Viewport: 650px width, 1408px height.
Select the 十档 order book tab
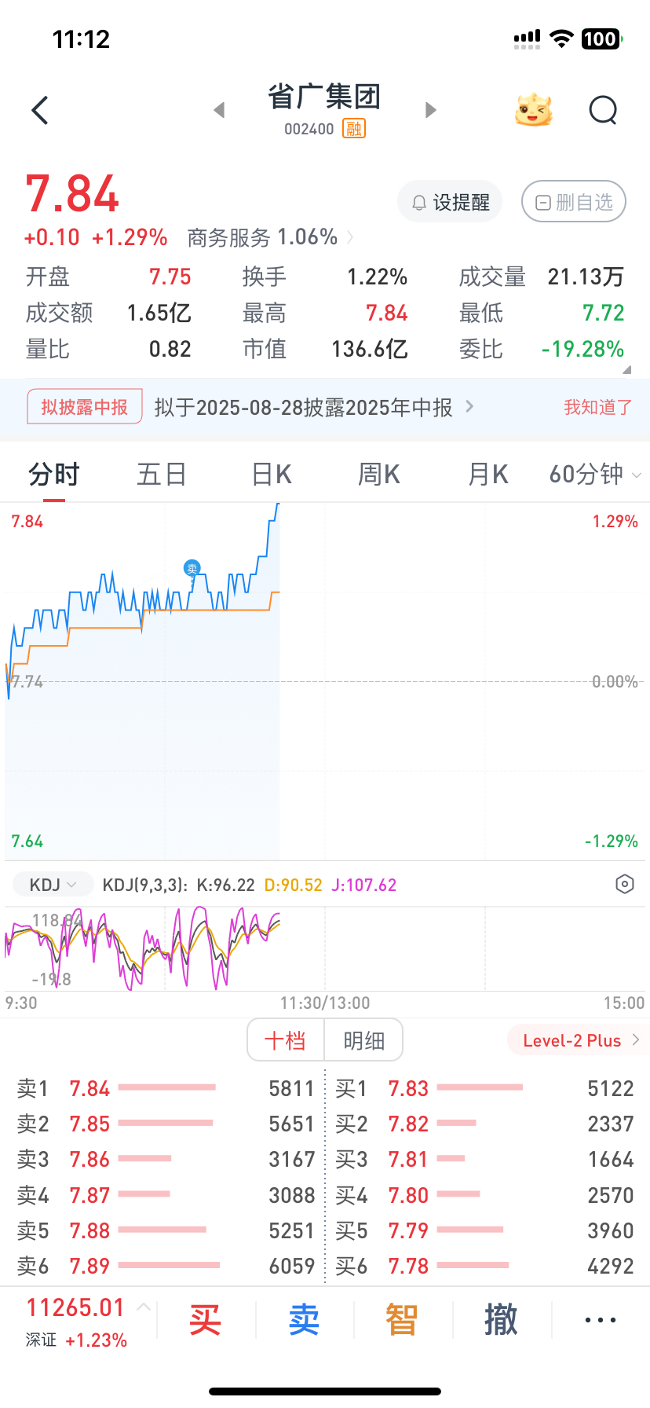tap(286, 1040)
